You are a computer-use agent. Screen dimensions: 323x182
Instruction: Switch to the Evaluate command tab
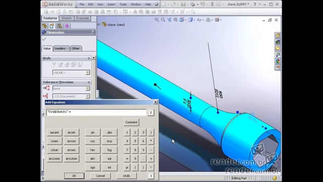coord(82,18)
